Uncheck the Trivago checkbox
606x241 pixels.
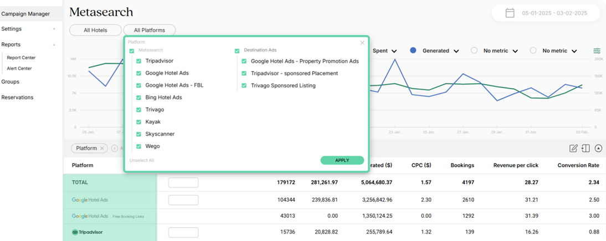coord(138,110)
